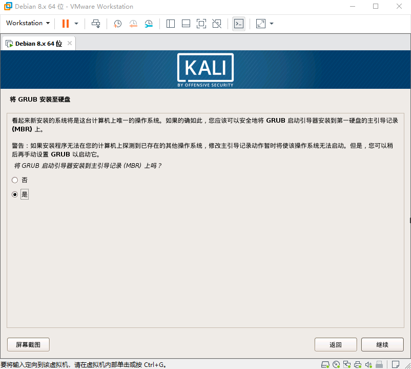Expand the stretch display dropdown arrow
The image size is (411, 369).
click(272, 24)
